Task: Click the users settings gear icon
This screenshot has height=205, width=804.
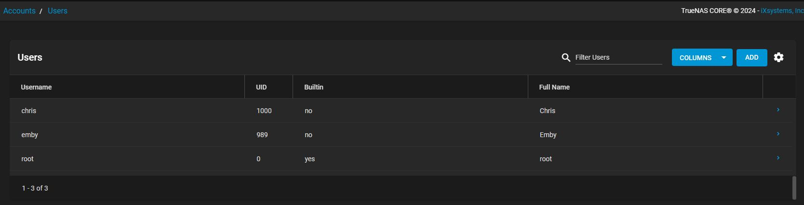Action: pos(778,57)
